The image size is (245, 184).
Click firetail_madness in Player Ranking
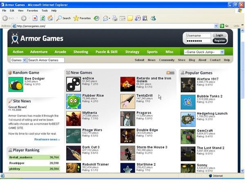[21, 157]
